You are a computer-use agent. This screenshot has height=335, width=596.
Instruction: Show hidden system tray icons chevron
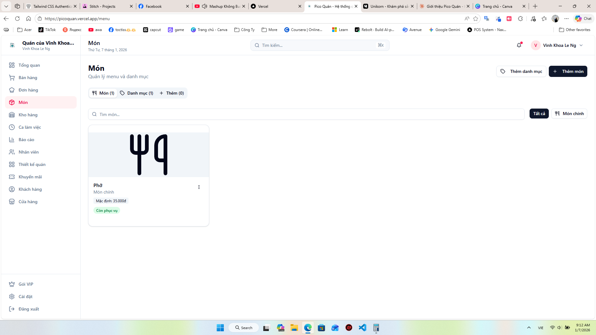529,328
